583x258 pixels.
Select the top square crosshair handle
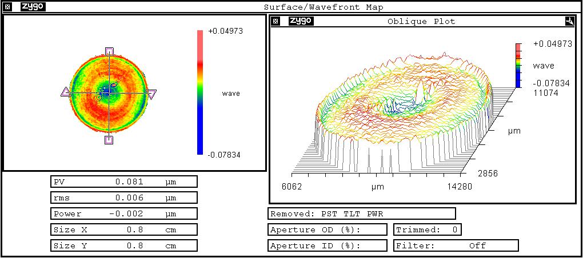point(109,51)
